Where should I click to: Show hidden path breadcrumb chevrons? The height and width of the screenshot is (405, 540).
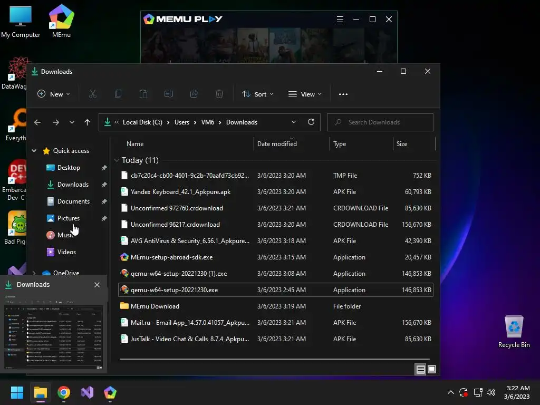tap(117, 122)
